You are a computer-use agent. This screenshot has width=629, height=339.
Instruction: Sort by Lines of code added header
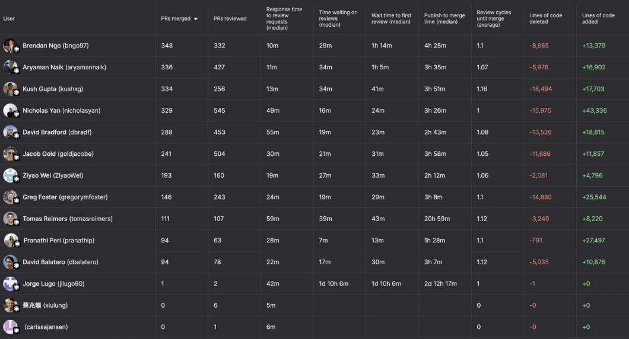(x=598, y=19)
